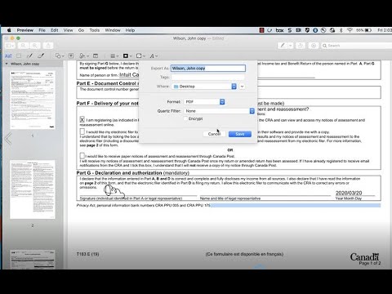Open the Preview application menu
The width and height of the screenshot is (392, 294).
25,30
